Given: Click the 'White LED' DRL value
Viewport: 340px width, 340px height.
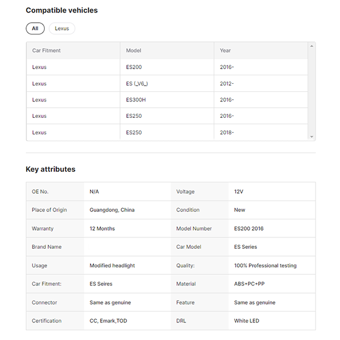Looking at the screenshot, I should tap(246, 321).
